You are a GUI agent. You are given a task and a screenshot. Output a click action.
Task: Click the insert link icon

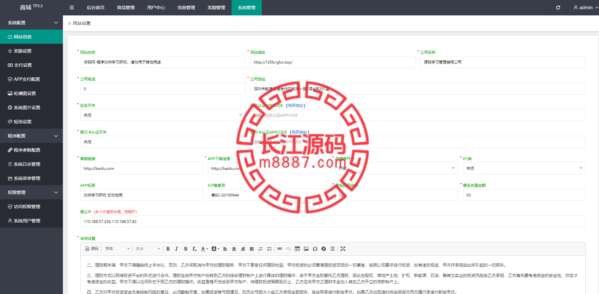click(280, 249)
